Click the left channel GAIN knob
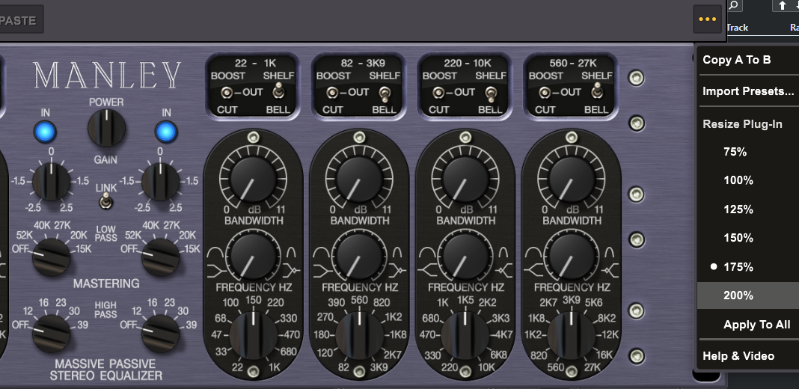This screenshot has width=799, height=389. click(51, 182)
